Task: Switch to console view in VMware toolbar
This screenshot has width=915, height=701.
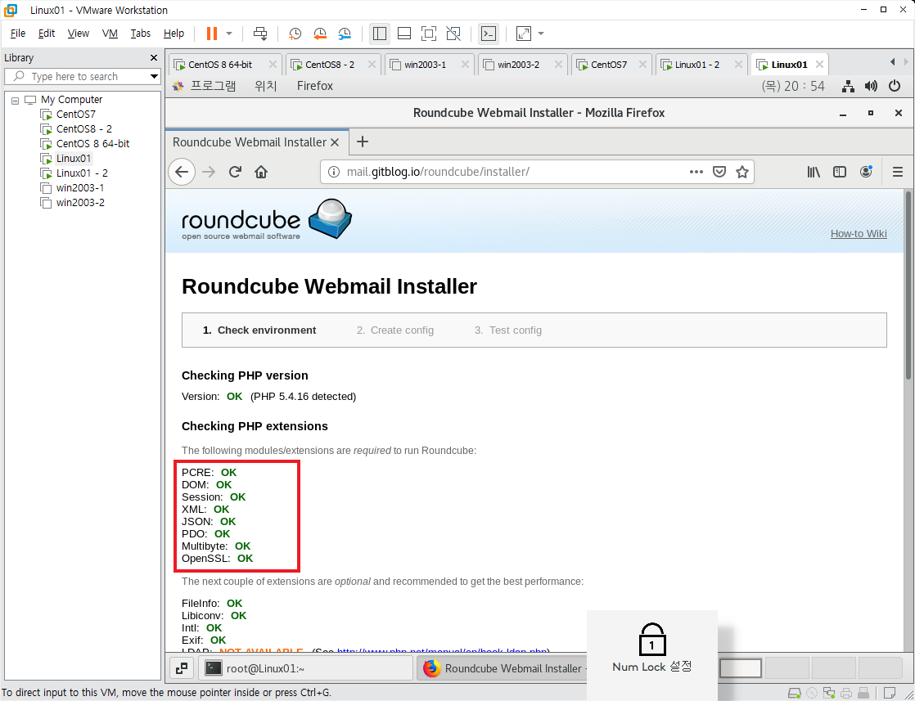Action: pos(489,34)
